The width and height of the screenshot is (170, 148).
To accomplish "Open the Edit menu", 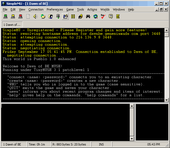I will tap(13, 9).
